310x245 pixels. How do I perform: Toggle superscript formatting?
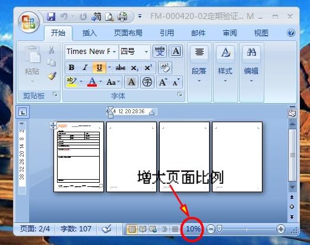click(x=148, y=68)
